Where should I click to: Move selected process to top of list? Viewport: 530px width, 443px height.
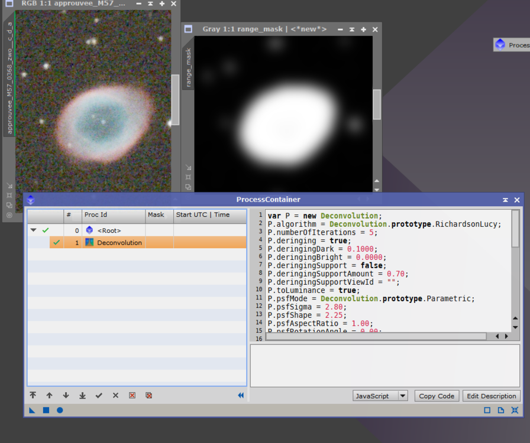pyautogui.click(x=33, y=395)
